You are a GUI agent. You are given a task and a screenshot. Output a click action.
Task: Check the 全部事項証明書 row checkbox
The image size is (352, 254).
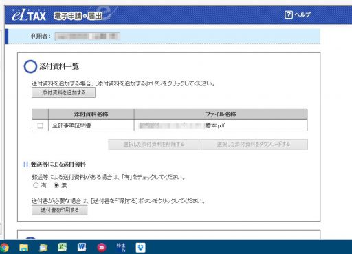point(41,125)
